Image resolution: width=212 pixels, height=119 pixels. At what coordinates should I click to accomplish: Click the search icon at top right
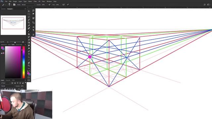pos(205,5)
